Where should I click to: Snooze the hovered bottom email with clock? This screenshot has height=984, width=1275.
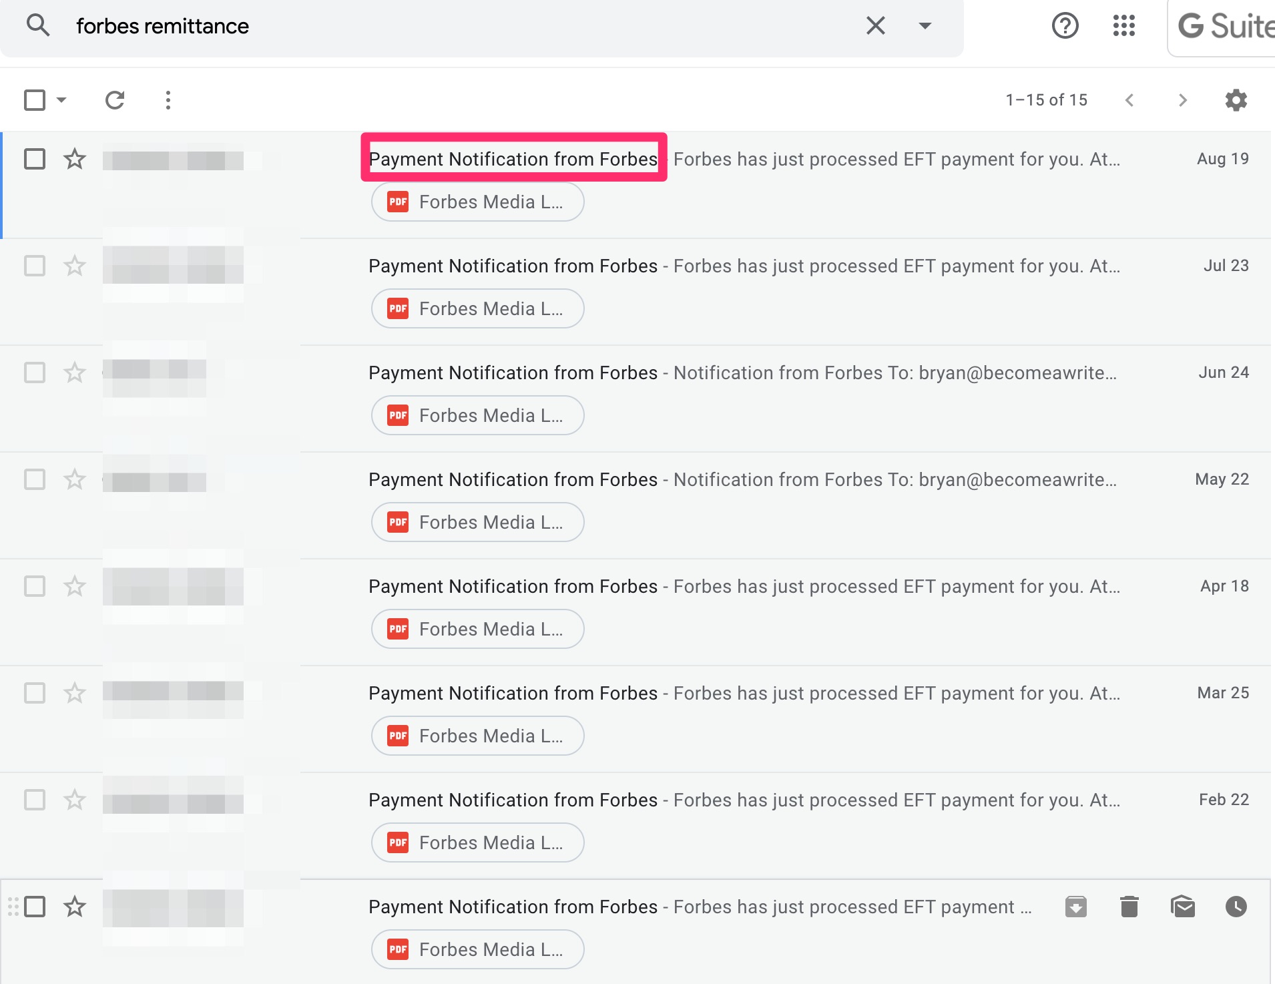(1236, 907)
